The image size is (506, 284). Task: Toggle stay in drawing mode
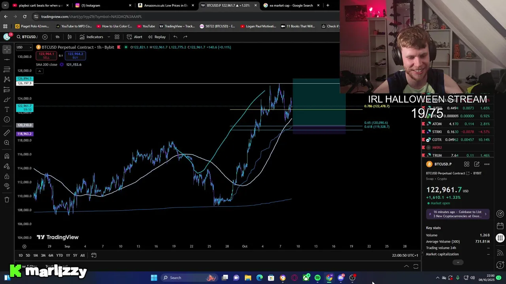[x=7, y=166]
